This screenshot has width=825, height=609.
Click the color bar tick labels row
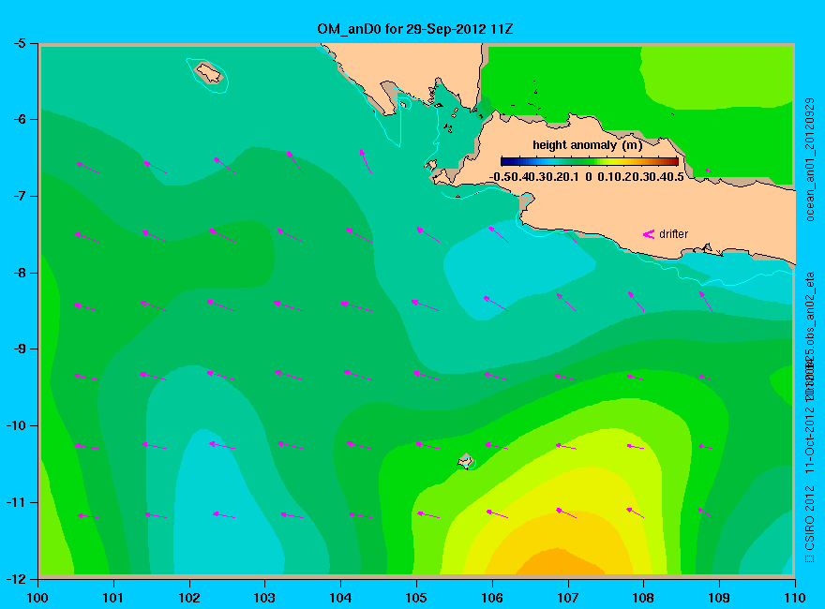coord(587,177)
